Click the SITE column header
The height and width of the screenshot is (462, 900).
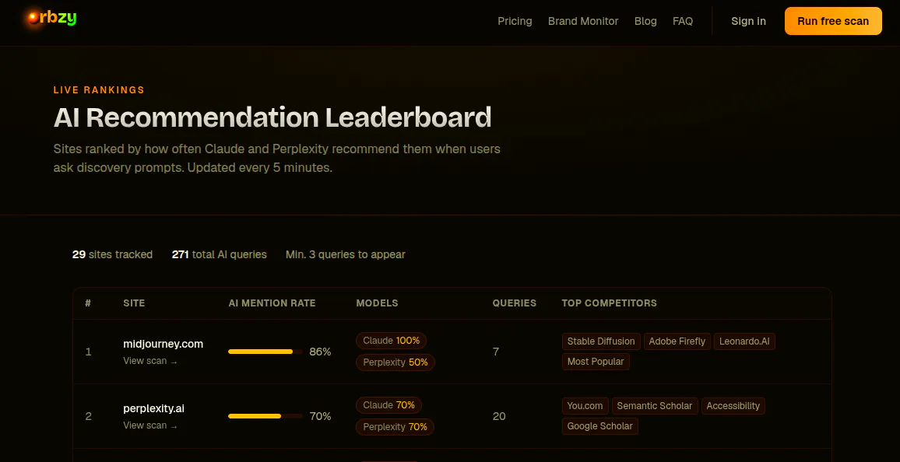tap(135, 303)
